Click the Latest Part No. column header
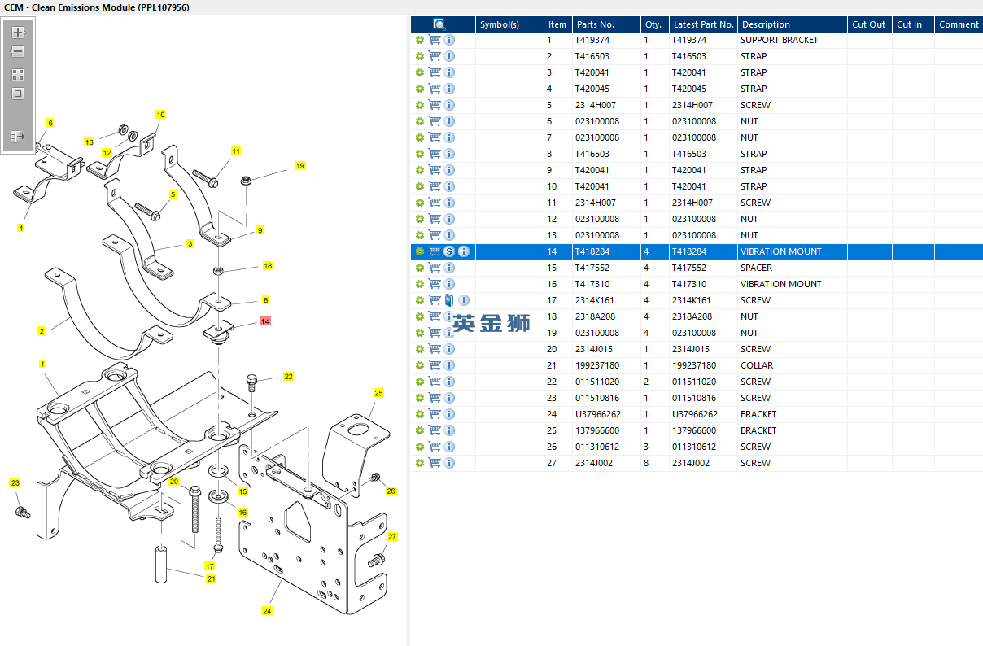Screen dimensions: 983x646 pyautogui.click(x=703, y=24)
